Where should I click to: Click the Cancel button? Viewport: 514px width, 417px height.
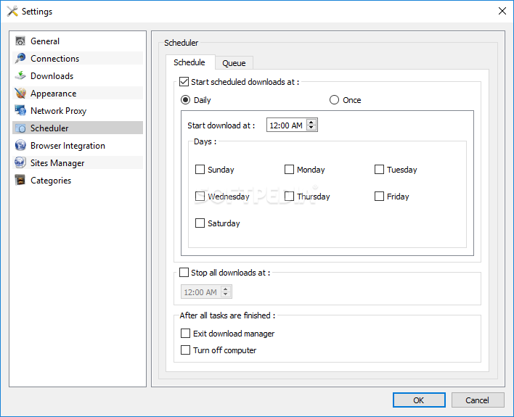tap(477, 400)
